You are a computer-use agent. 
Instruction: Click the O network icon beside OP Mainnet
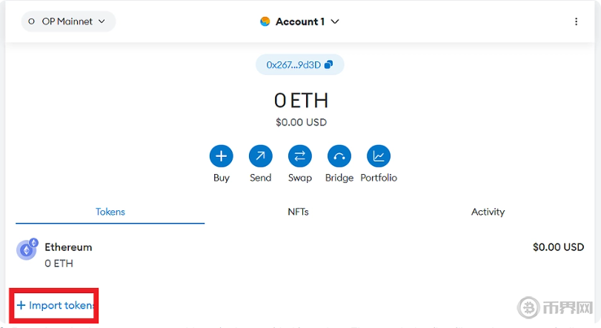pyautogui.click(x=31, y=21)
